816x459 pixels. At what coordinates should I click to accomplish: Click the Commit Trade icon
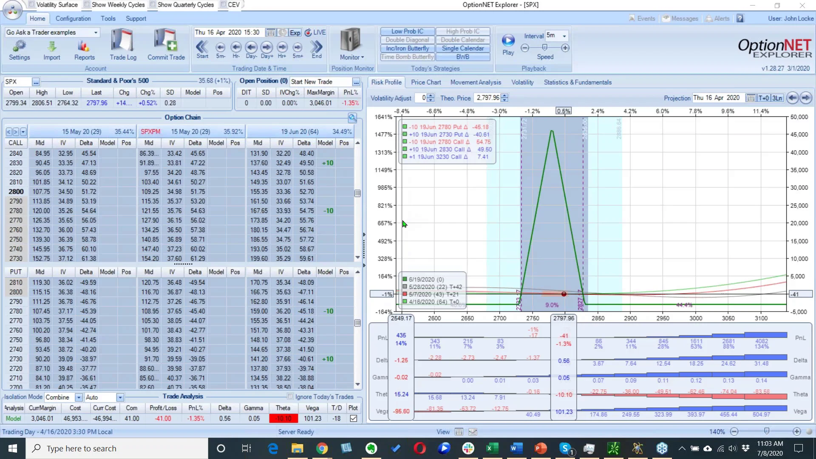pyautogui.click(x=166, y=45)
